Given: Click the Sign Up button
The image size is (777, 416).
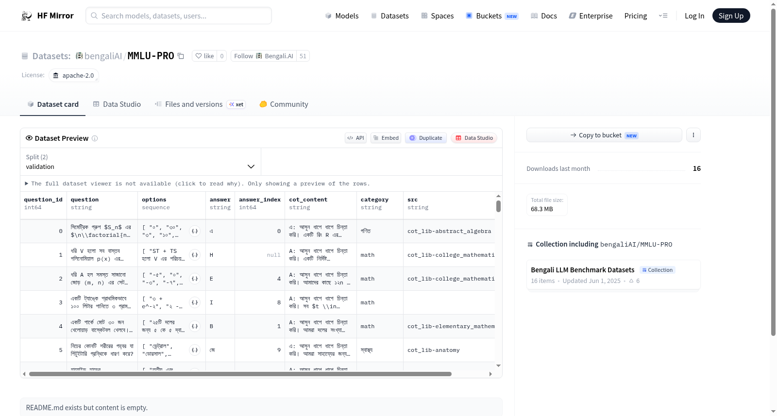Looking at the screenshot, I should pos(731,16).
